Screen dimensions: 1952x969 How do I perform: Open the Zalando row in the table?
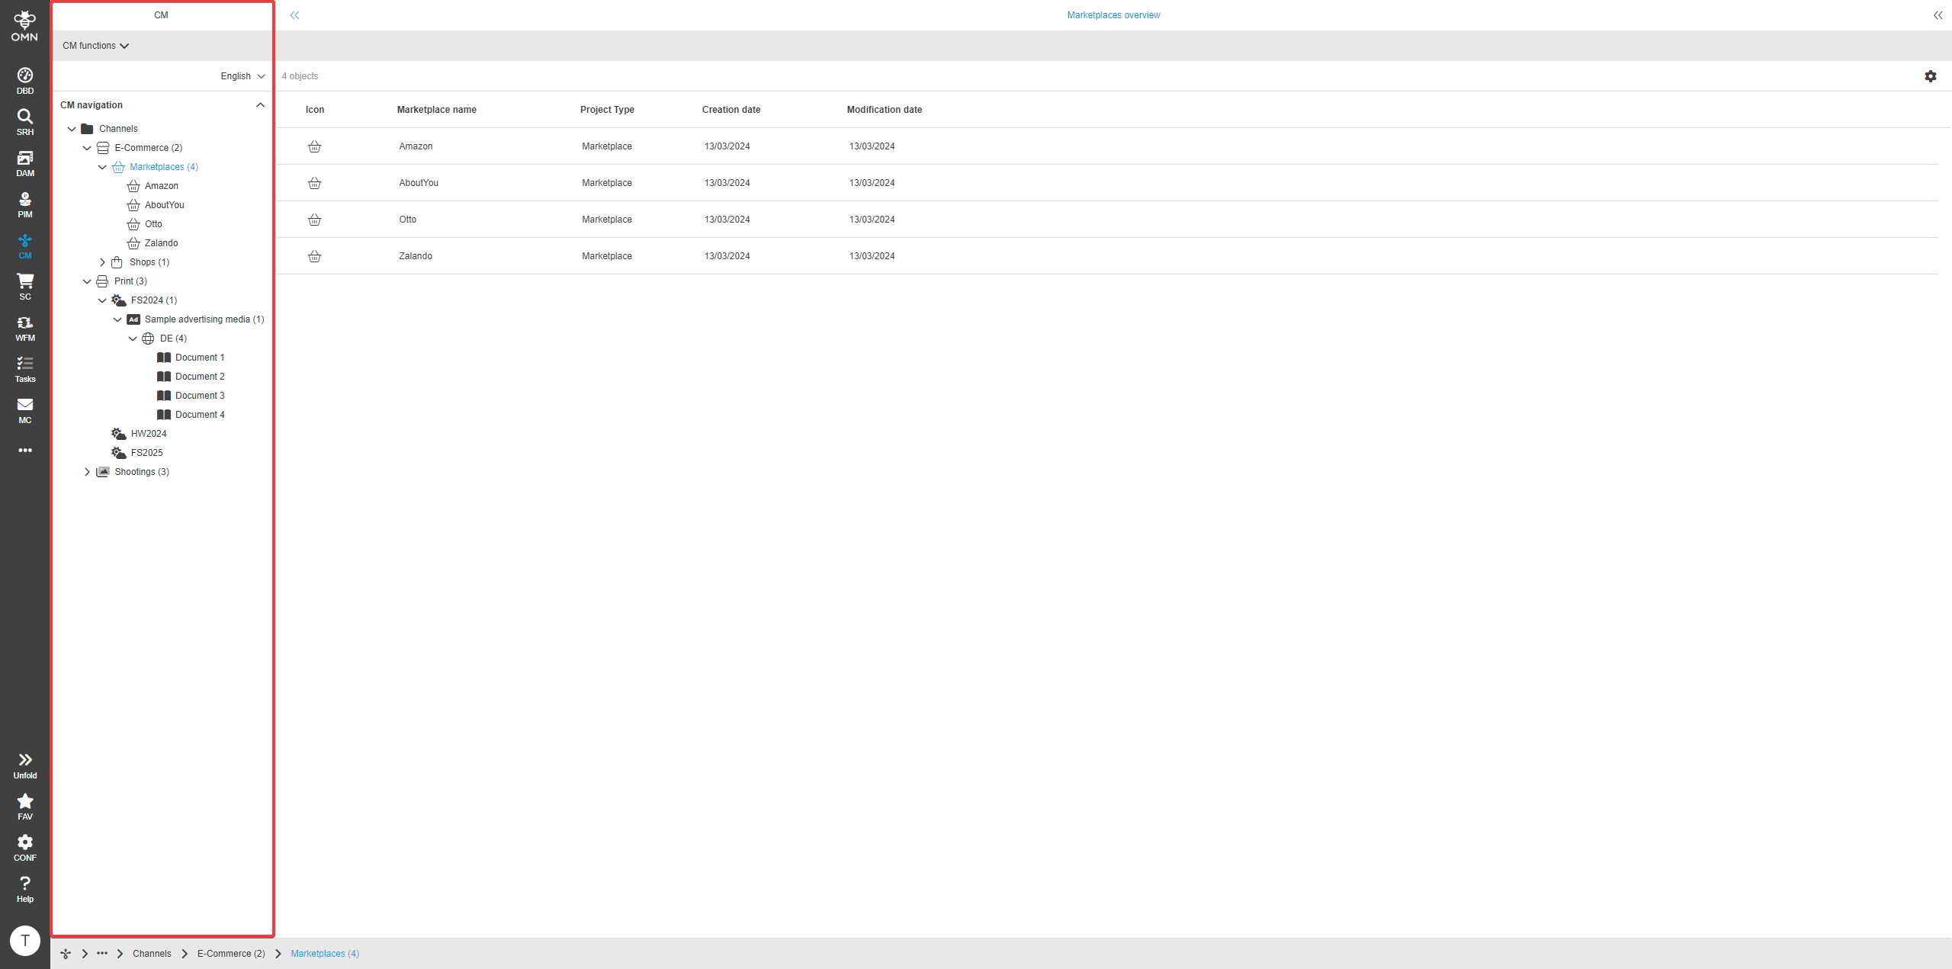point(416,256)
